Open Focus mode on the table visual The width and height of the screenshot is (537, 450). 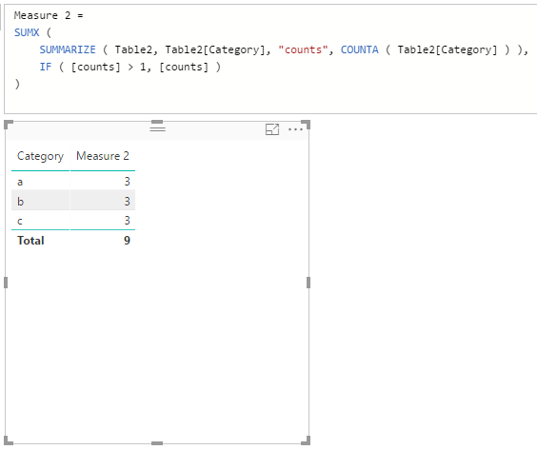(x=272, y=129)
